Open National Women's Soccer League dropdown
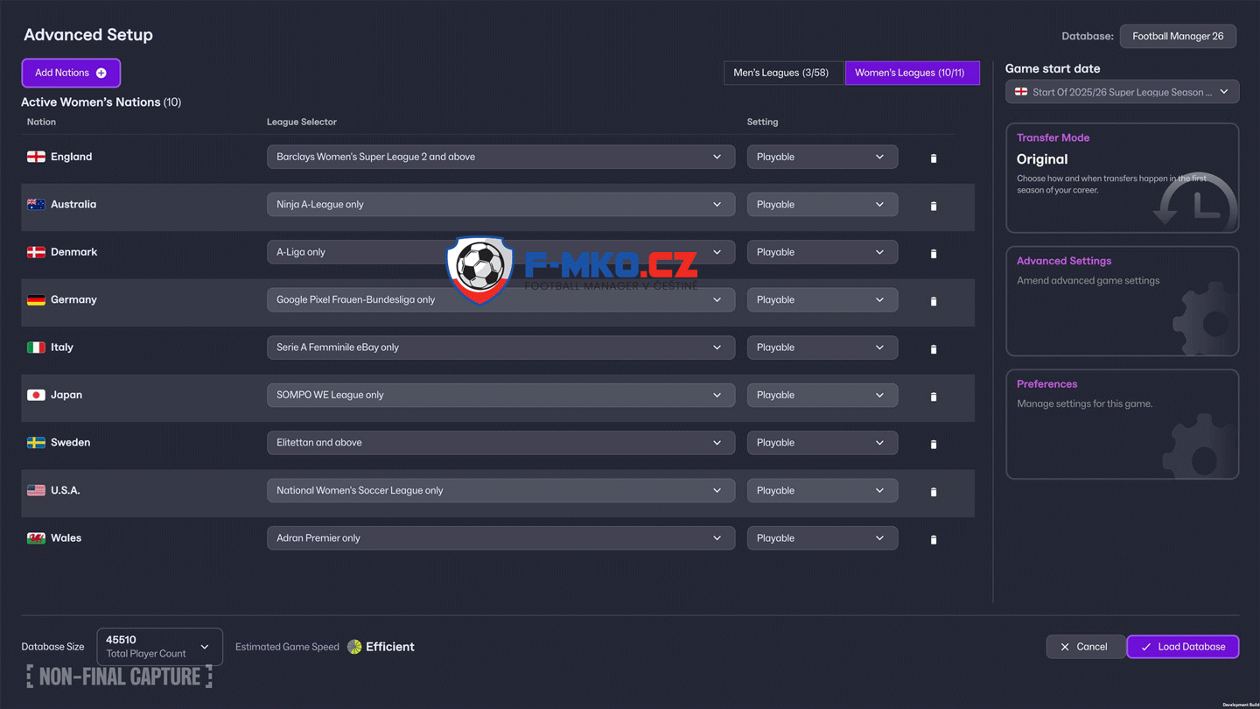Screen dimensions: 1260x709 click(500, 490)
